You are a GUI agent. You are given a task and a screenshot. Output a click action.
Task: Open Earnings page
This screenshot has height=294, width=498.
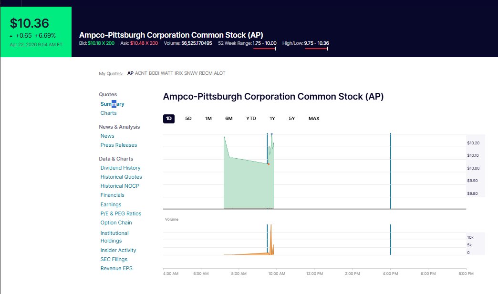(x=111, y=204)
